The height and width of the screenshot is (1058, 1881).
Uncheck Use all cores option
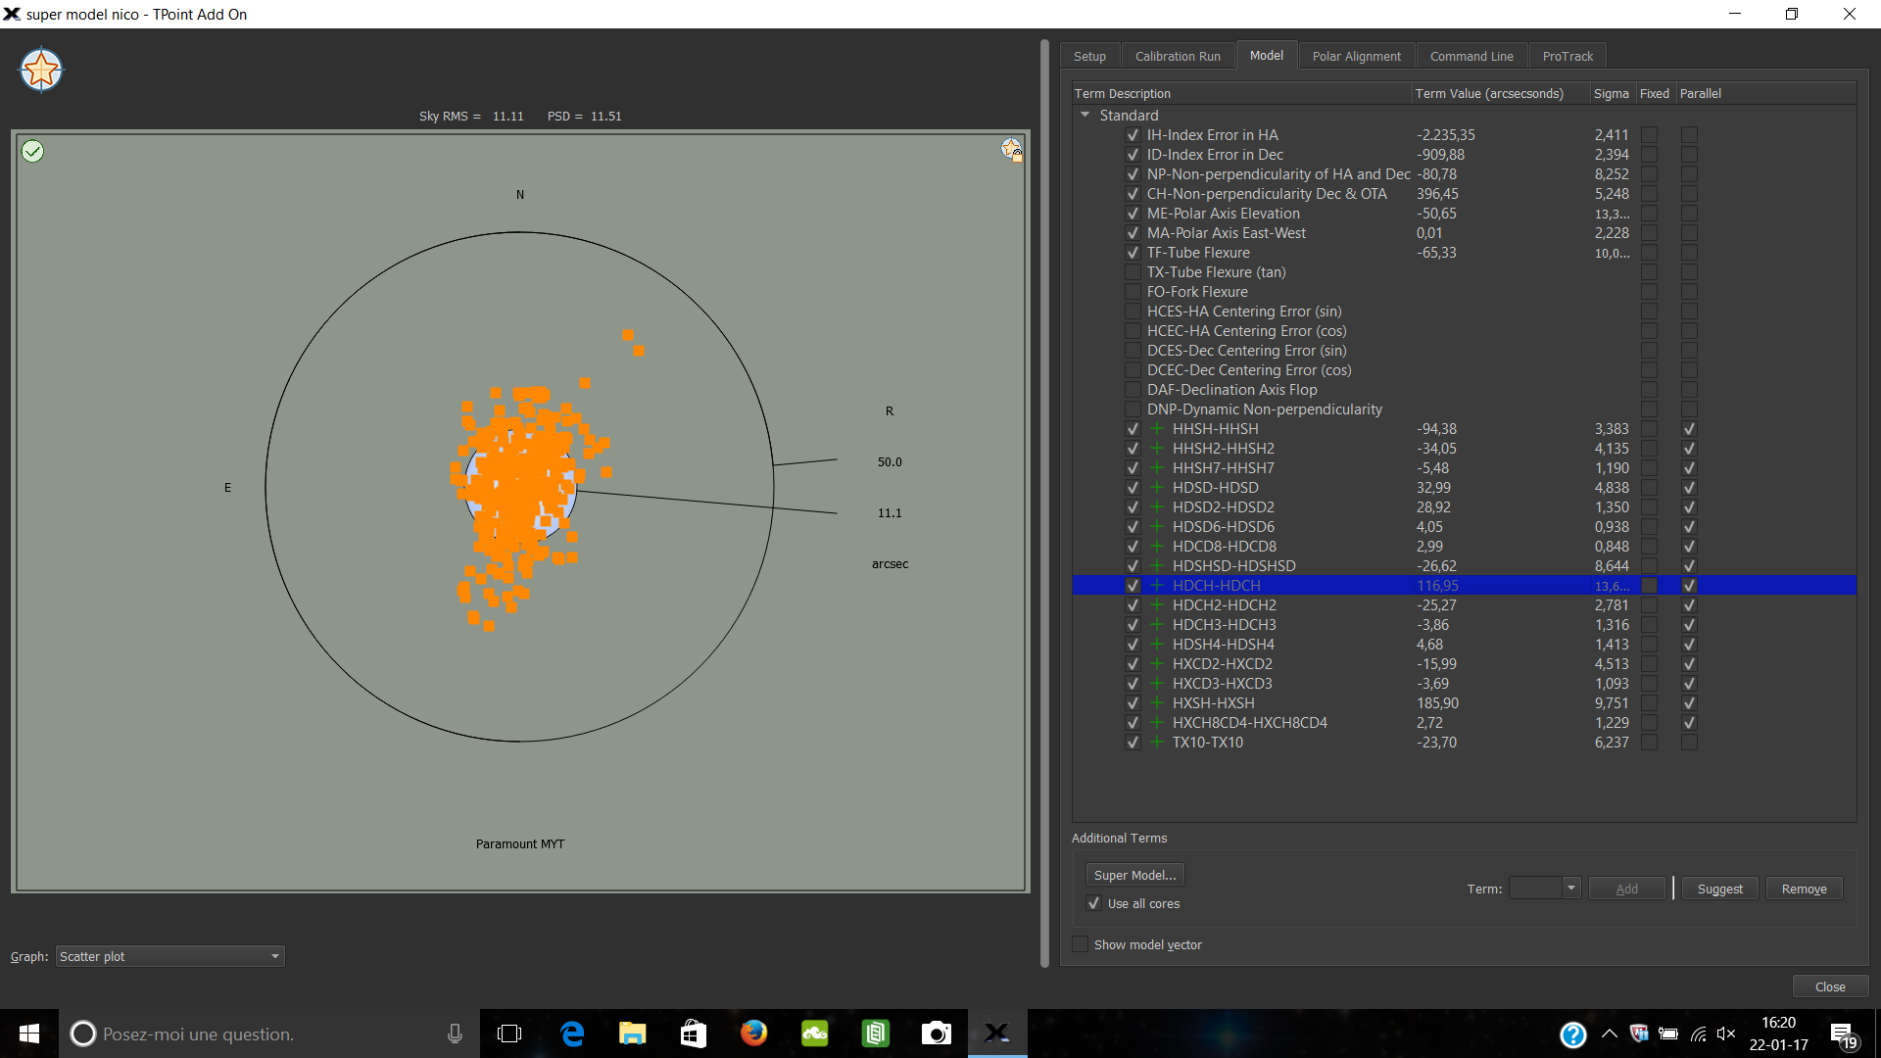click(1094, 903)
